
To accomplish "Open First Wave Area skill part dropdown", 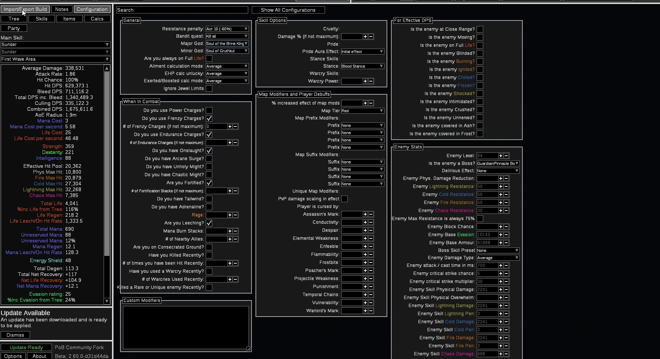I will (x=55, y=59).
